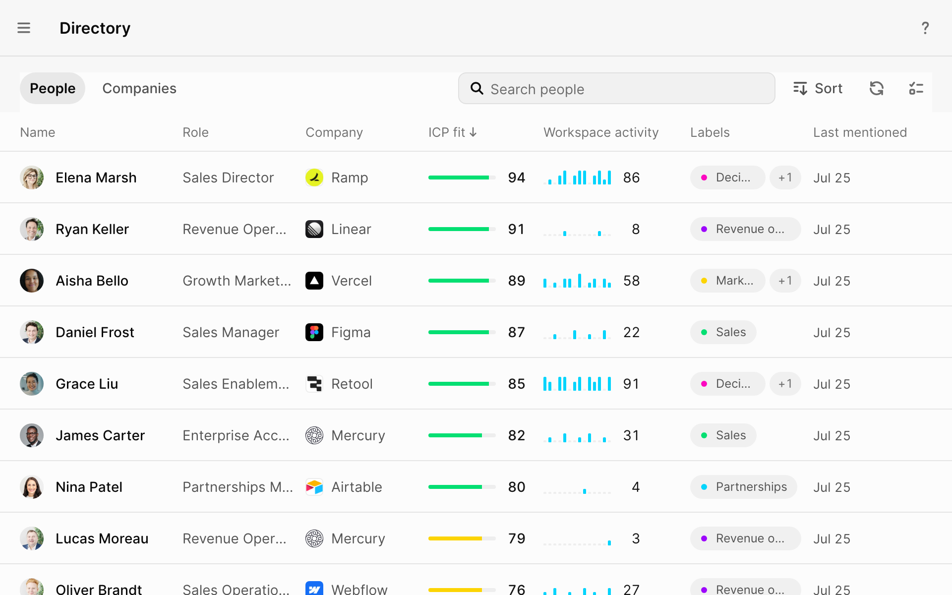
Task: Click the refresh icon
Action: pyautogui.click(x=877, y=88)
